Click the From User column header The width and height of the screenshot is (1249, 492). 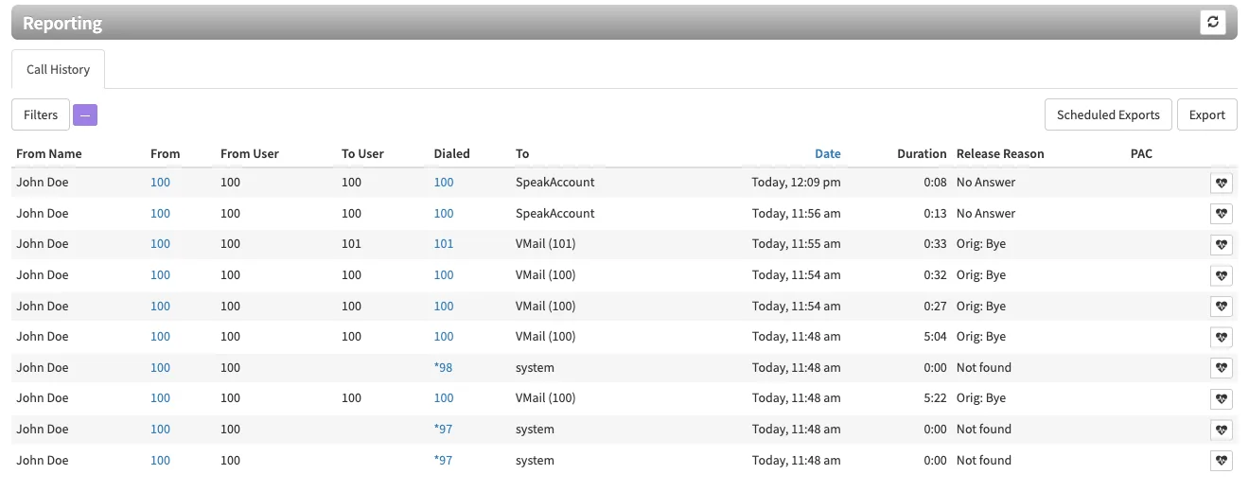click(250, 153)
